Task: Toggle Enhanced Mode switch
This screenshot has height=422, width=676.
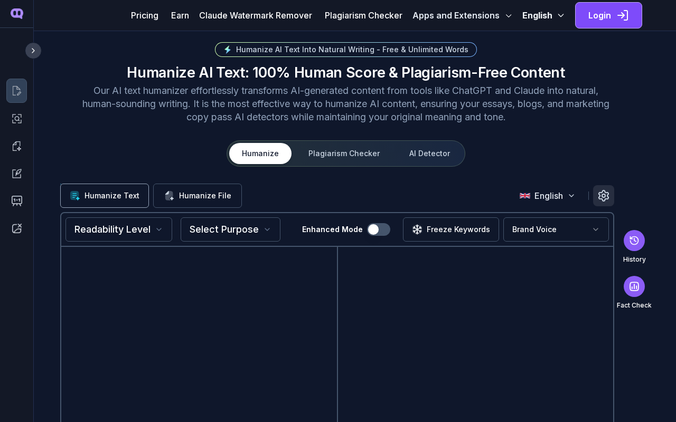Action: point(379,229)
